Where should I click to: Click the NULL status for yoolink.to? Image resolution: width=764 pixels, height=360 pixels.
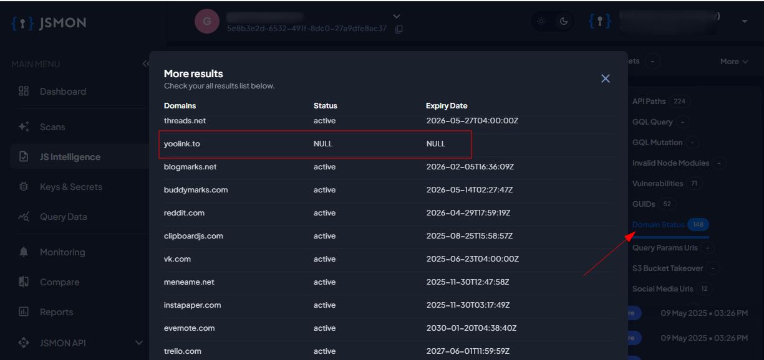pyautogui.click(x=323, y=144)
